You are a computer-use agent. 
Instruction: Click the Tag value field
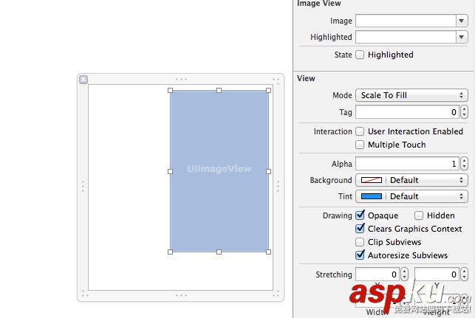[408, 112]
